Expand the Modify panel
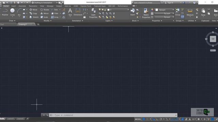The height and width of the screenshot is (122, 218). pyautogui.click(x=47, y=21)
